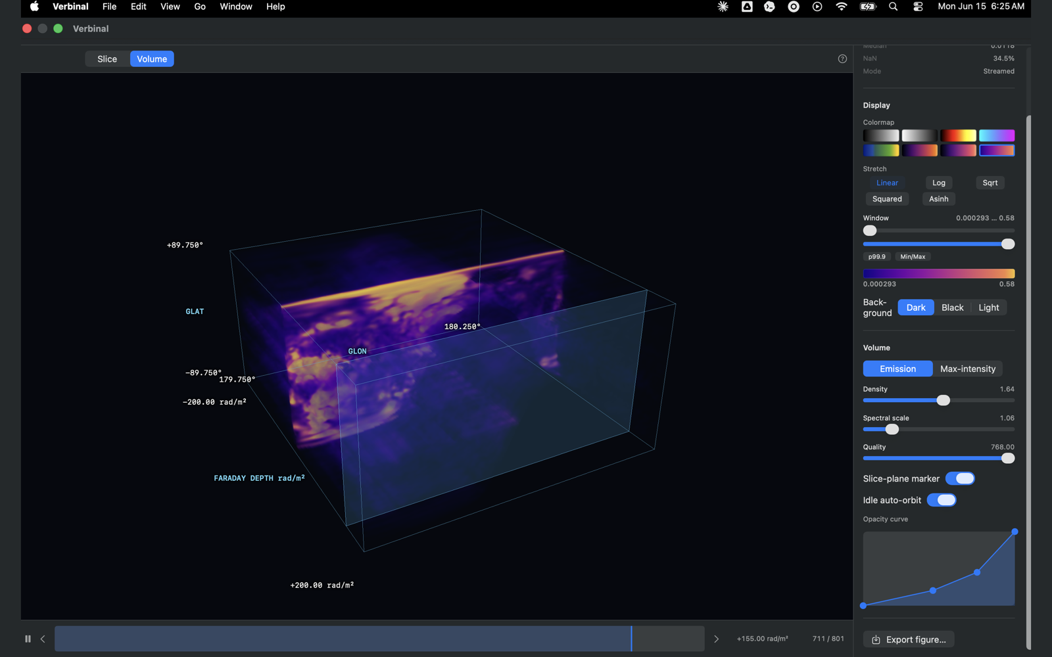Click the top-right opacity curve control point
1052x657 pixels.
click(1015, 532)
